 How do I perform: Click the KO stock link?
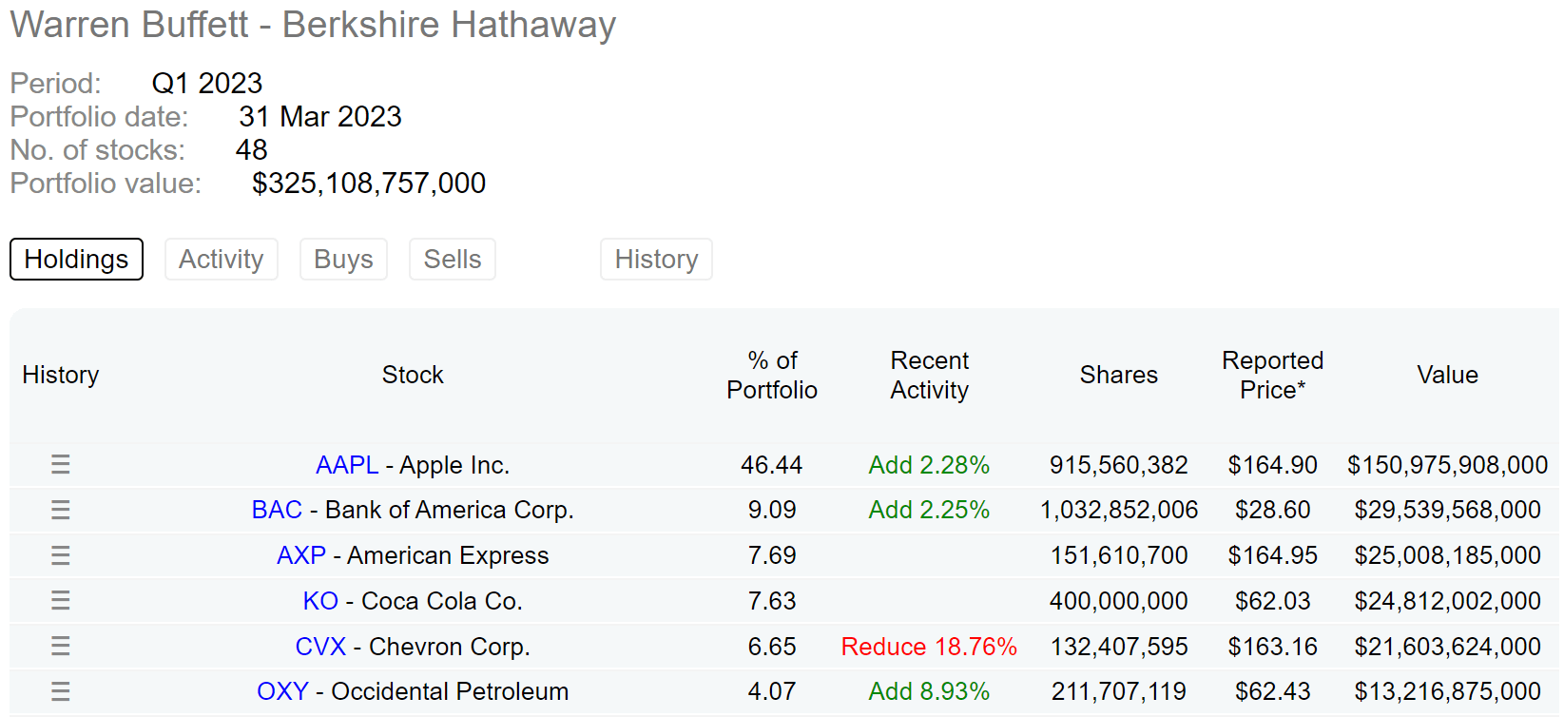tap(320, 601)
